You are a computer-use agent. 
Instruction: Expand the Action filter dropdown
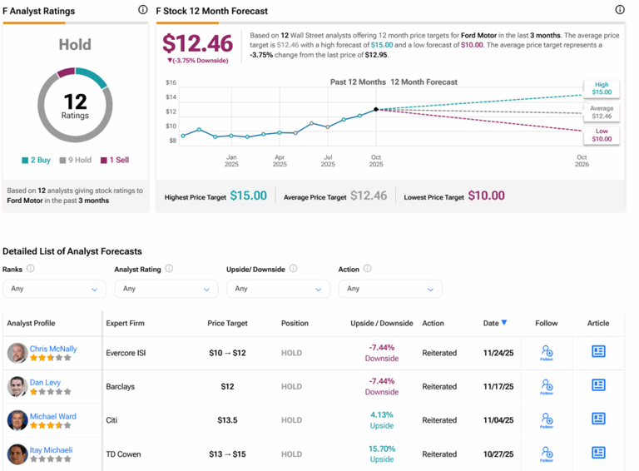389,289
